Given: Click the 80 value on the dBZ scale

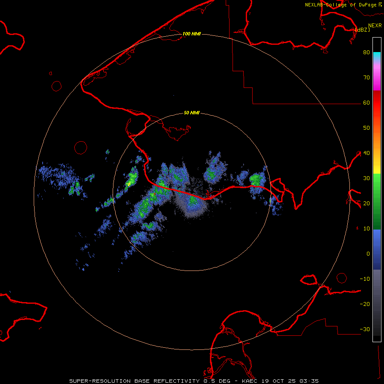Looking at the screenshot, I should pyautogui.click(x=367, y=52).
